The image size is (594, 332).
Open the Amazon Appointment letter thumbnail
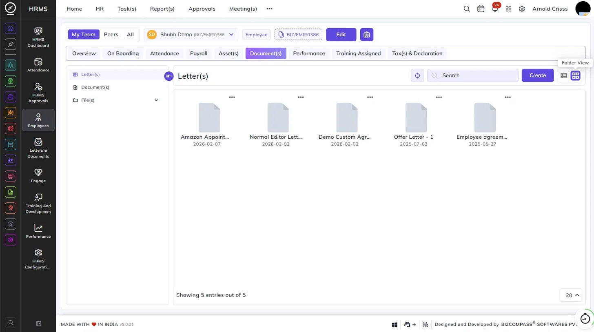pos(209,117)
